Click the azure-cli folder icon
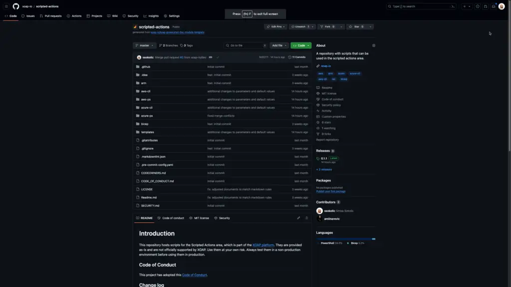 (138, 108)
